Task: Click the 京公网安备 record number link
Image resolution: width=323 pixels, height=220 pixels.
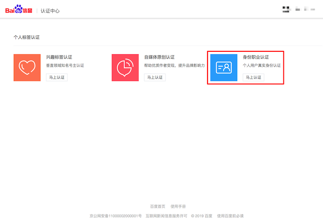Action: click(x=115, y=216)
